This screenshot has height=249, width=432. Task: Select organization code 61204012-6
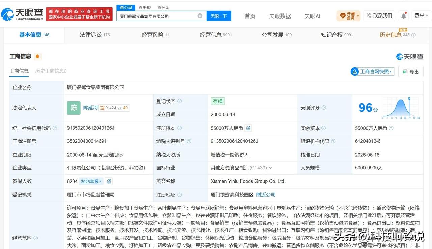[x=368, y=141]
